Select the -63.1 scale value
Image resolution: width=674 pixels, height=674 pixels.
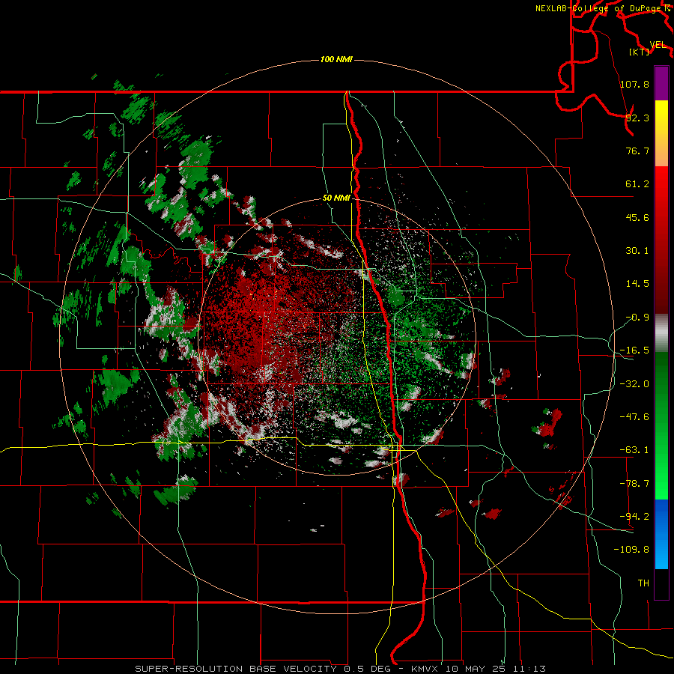[634, 450]
